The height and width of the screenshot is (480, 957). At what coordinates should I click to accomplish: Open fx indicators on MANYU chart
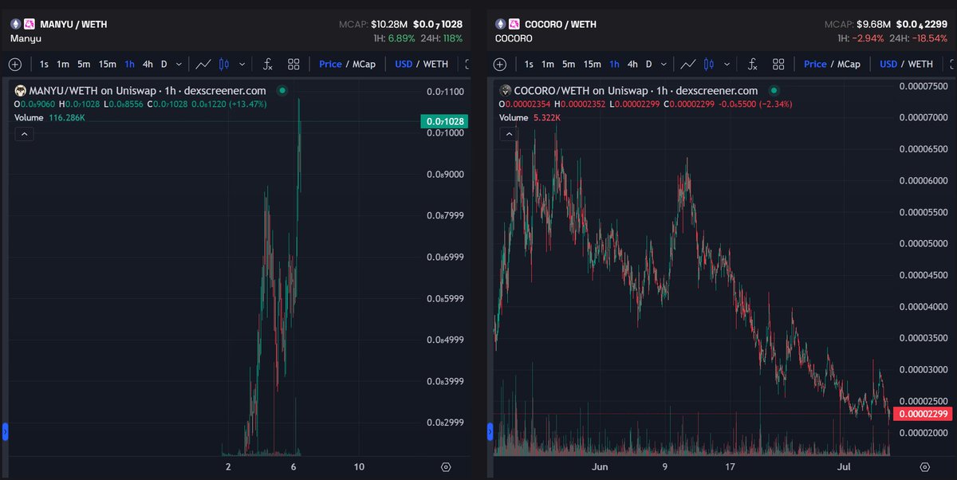tap(268, 64)
